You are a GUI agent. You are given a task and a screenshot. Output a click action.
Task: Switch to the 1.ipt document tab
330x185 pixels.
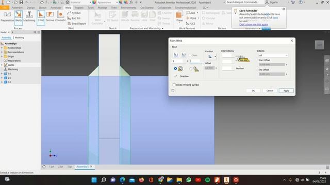pyautogui.click(x=52, y=166)
